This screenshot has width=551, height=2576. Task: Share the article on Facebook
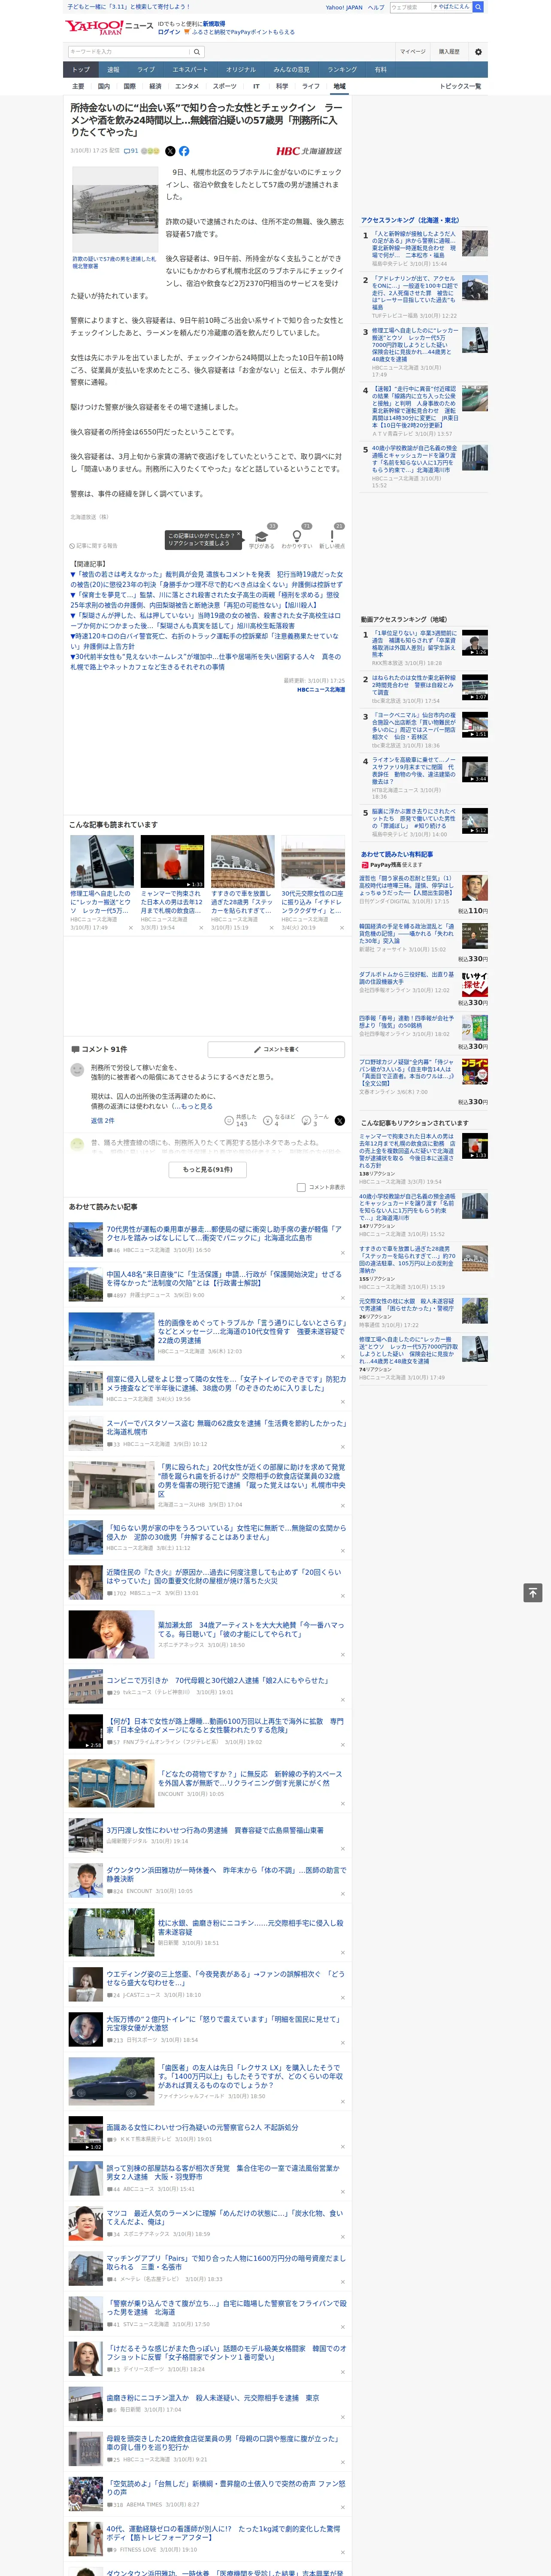(184, 151)
